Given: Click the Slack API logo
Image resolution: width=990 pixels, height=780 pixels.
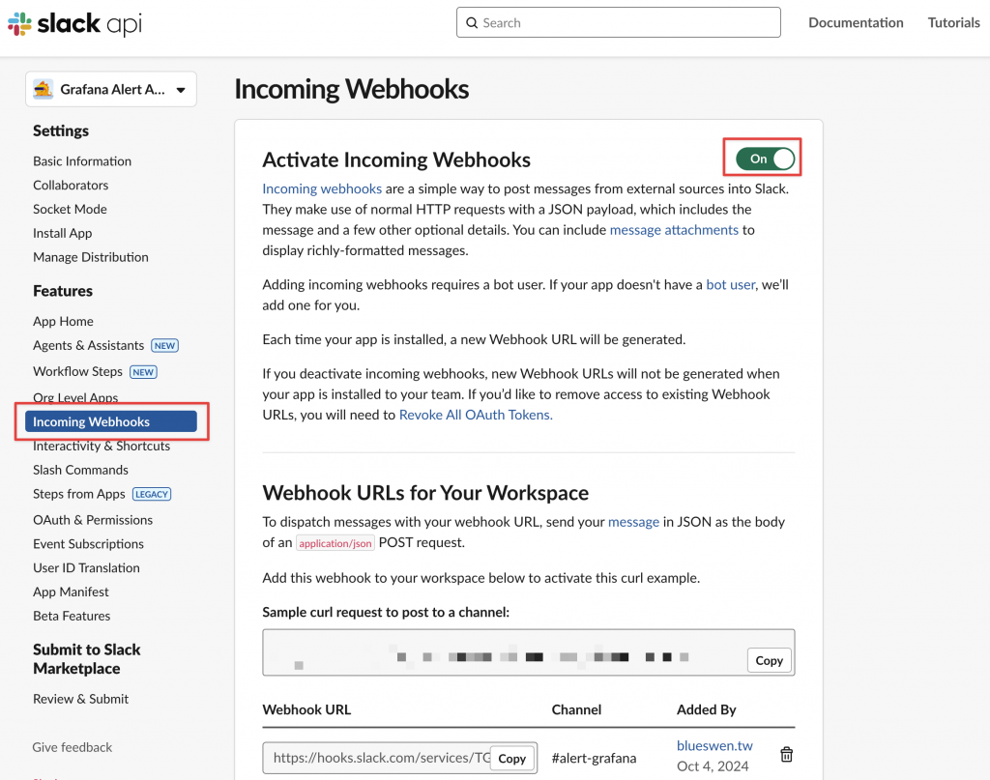Looking at the screenshot, I should point(74,24).
